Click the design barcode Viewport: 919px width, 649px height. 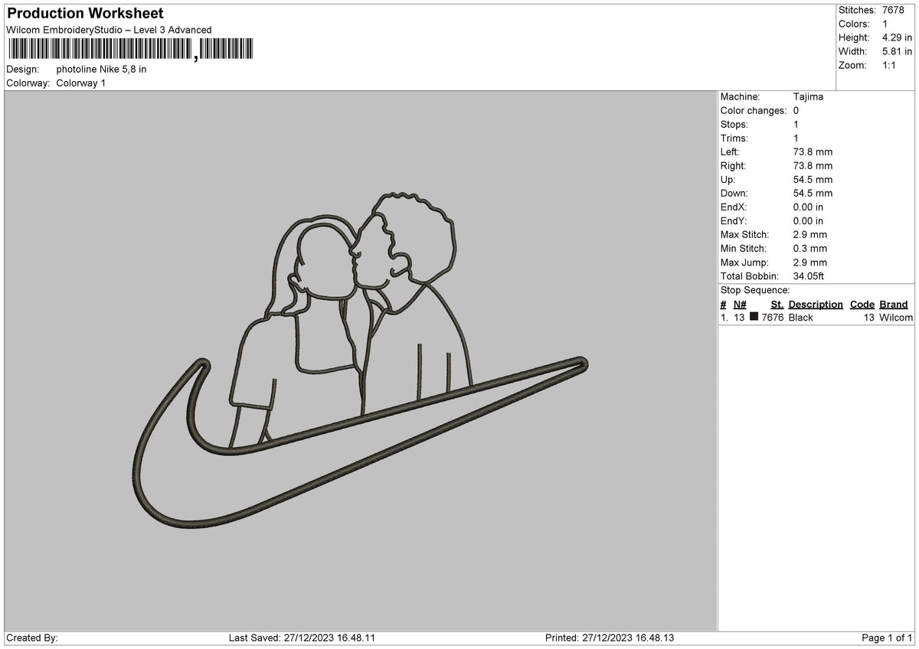point(130,50)
